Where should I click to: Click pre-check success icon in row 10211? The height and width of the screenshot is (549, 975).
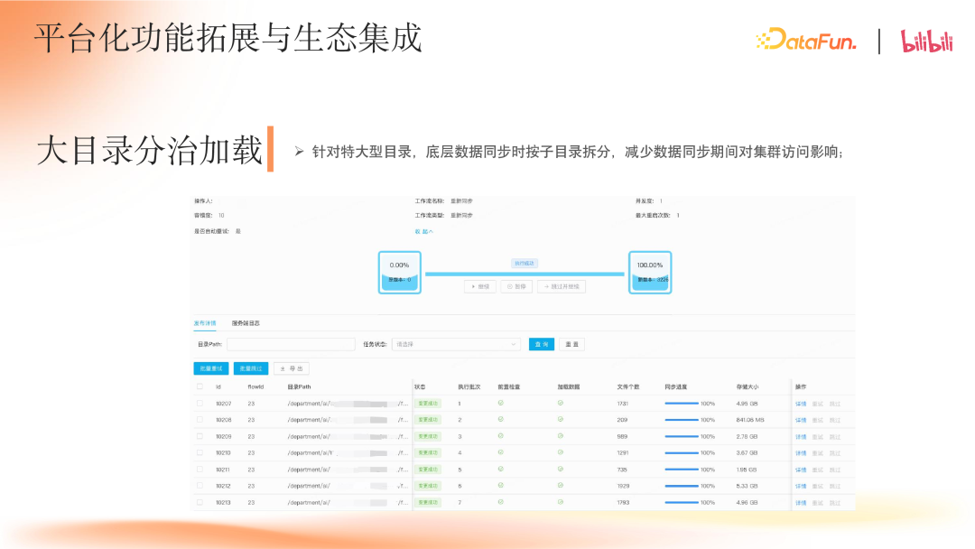pos(500,469)
